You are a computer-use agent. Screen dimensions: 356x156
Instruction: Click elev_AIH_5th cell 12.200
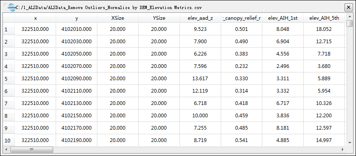click(x=324, y=116)
